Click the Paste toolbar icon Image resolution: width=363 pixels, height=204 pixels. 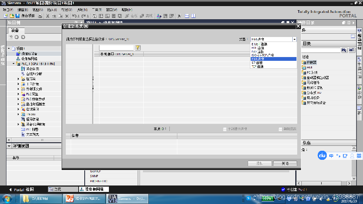click(x=60, y=16)
